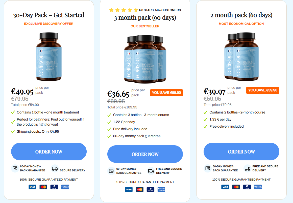
Task: Click the wallet guarantee icon in the 30-Day Pack card
Action: point(15,168)
